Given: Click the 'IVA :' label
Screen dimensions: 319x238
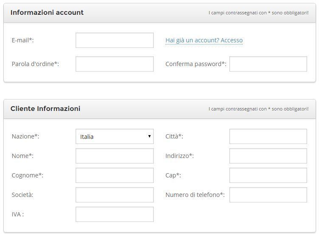Looking at the screenshot, I should point(18,214).
